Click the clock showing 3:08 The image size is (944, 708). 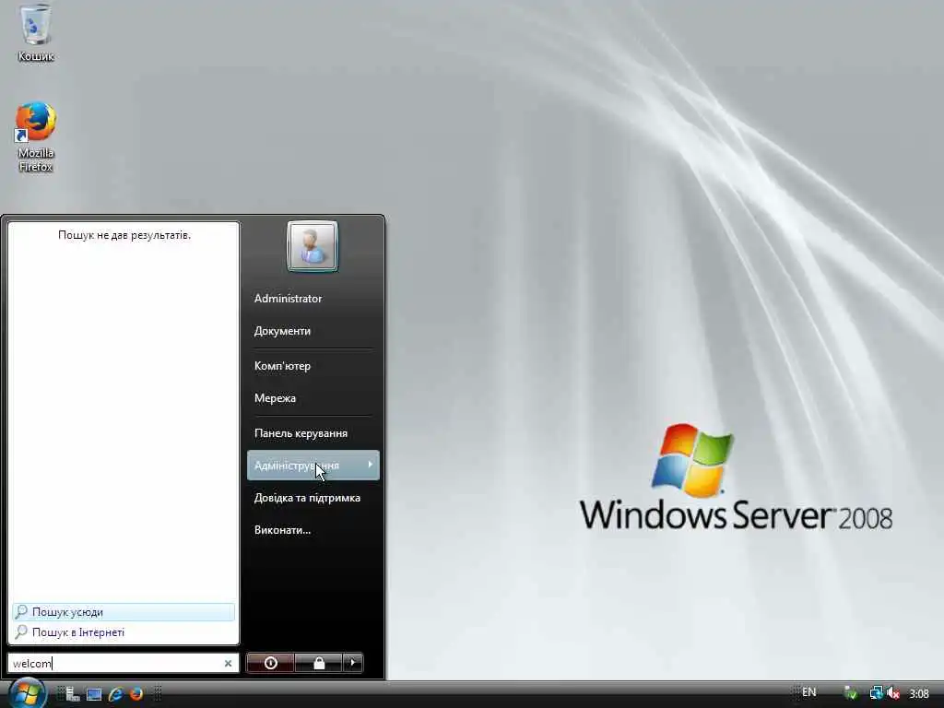[x=919, y=694]
